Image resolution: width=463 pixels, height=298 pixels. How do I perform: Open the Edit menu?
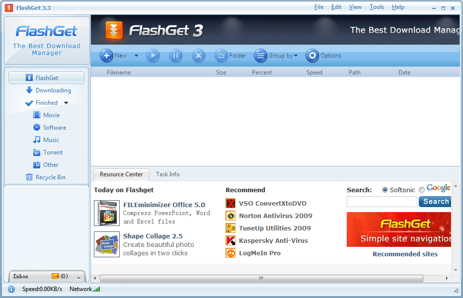(336, 7)
